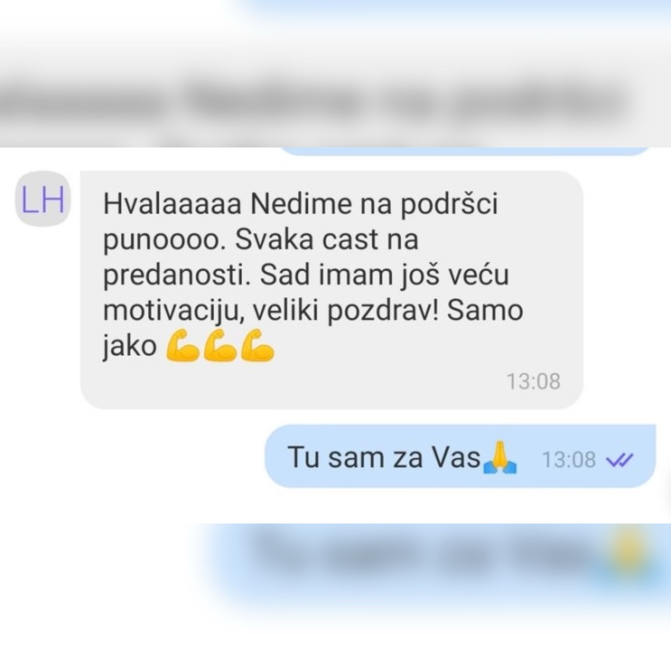Tap the praying hands emoji
671x671 pixels.
[500, 458]
